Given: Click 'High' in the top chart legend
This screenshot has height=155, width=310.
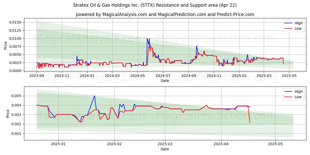Looking at the screenshot, I should pyautogui.click(x=299, y=23).
